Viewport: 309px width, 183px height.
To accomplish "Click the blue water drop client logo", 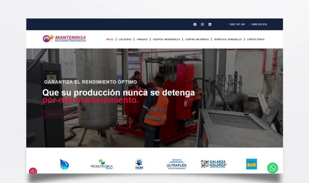I will [64, 164].
